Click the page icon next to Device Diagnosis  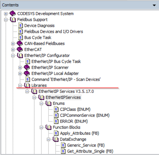click(20, 25)
